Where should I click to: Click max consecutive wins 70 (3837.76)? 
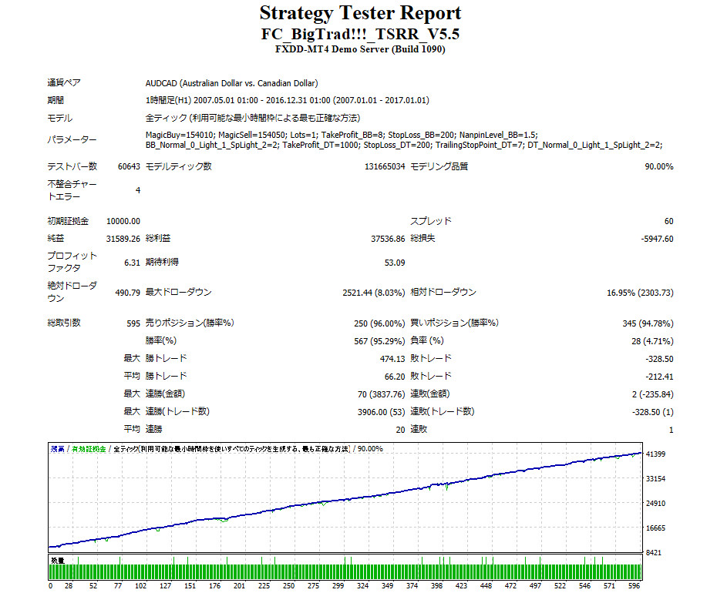[382, 394]
